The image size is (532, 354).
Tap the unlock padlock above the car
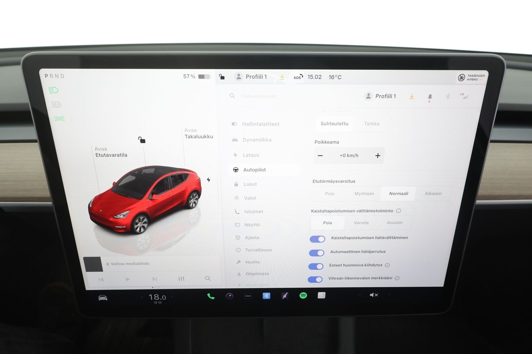pyautogui.click(x=142, y=140)
